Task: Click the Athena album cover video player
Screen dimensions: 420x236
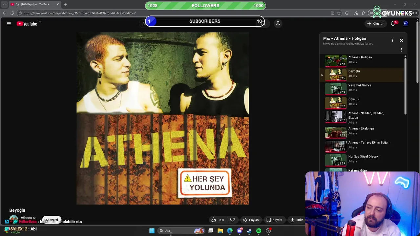Action: pos(163,118)
